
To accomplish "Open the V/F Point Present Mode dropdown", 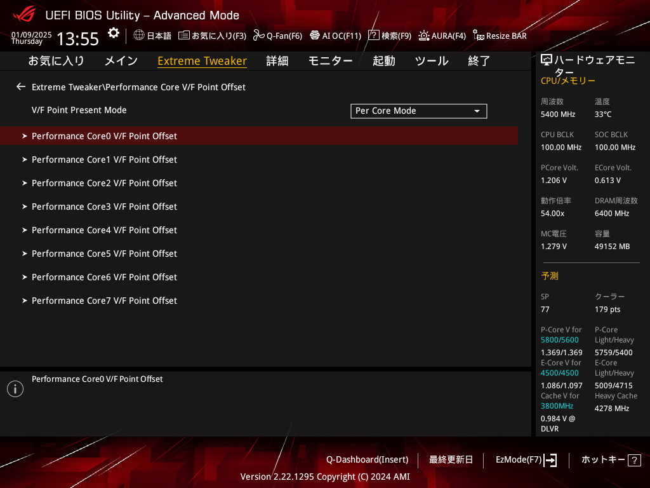I will [x=418, y=111].
